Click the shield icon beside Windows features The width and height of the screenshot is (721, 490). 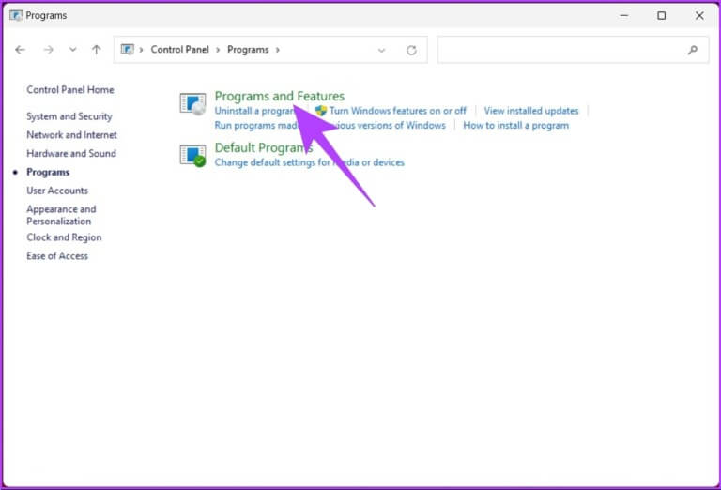coord(321,111)
